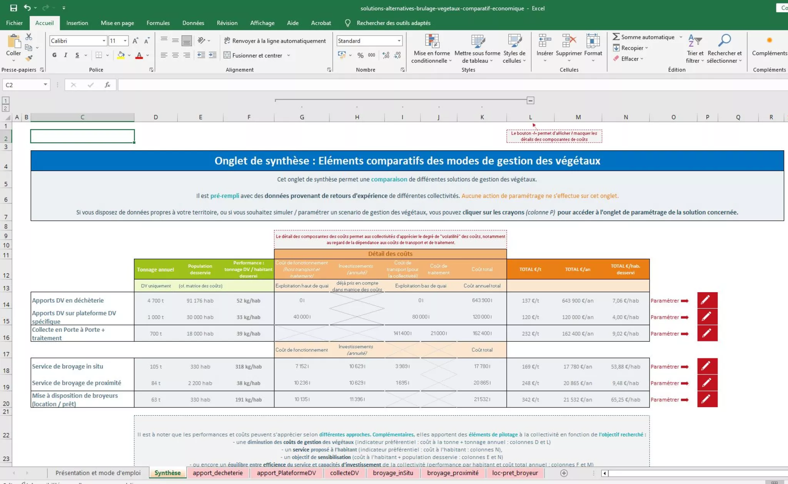
Task: Click the Bold formatting button
Action: pyautogui.click(x=54, y=55)
